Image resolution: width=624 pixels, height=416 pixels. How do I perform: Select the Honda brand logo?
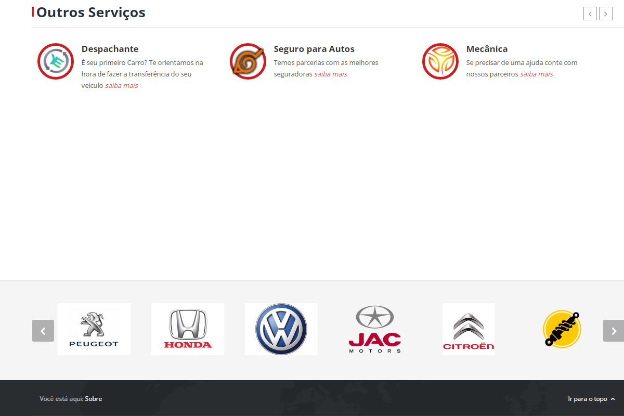click(188, 329)
